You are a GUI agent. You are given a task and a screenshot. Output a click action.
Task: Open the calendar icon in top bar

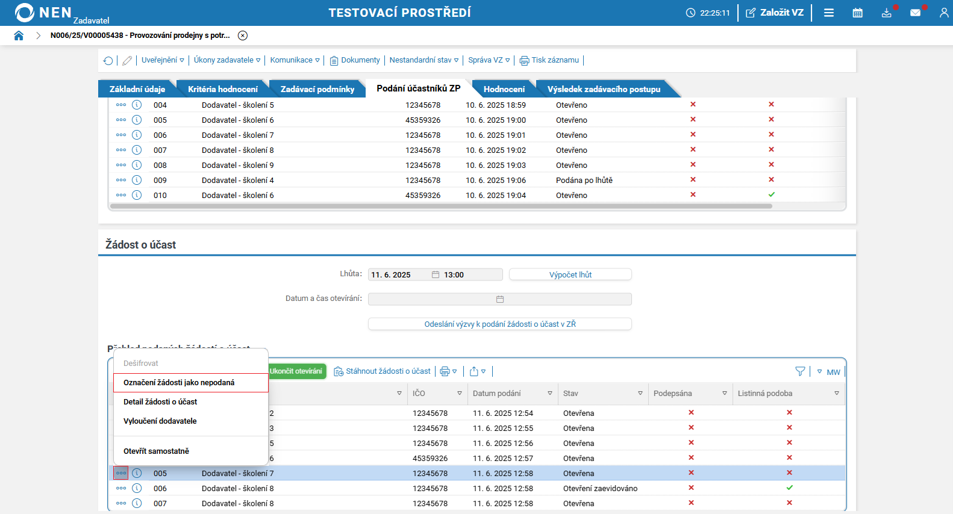(x=857, y=13)
